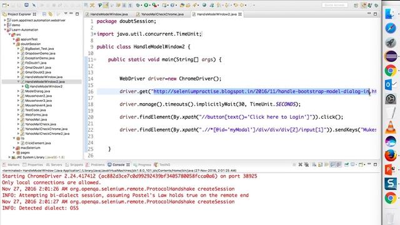Expand the com.appdirect.automation.webdriver project
The width and height of the screenshot is (400, 225).
[x=5, y=20]
